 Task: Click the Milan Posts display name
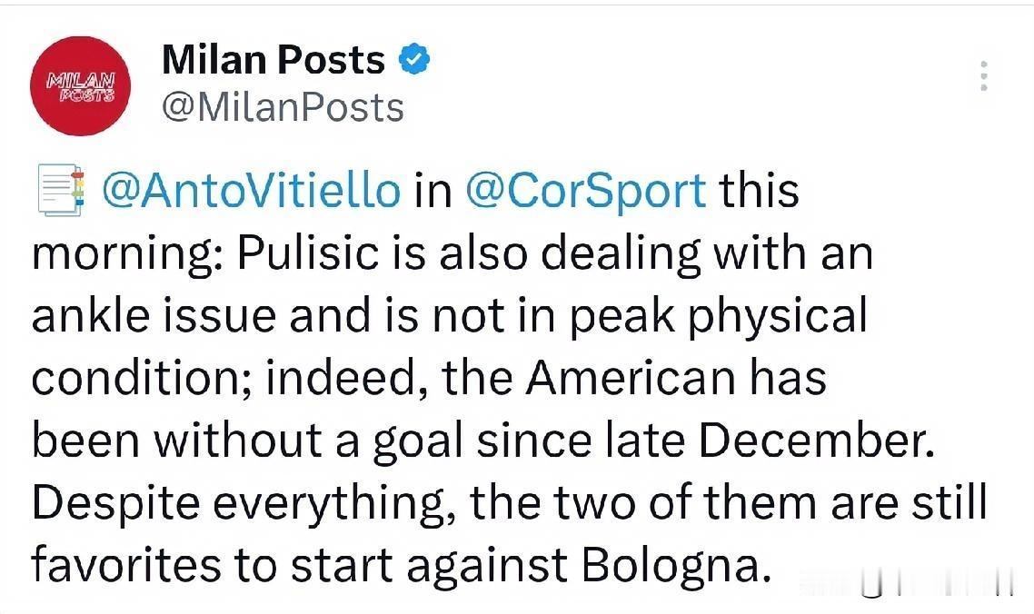coord(273,61)
